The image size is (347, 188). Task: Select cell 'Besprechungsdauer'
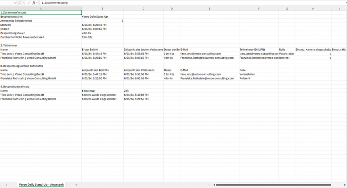tap(41, 33)
